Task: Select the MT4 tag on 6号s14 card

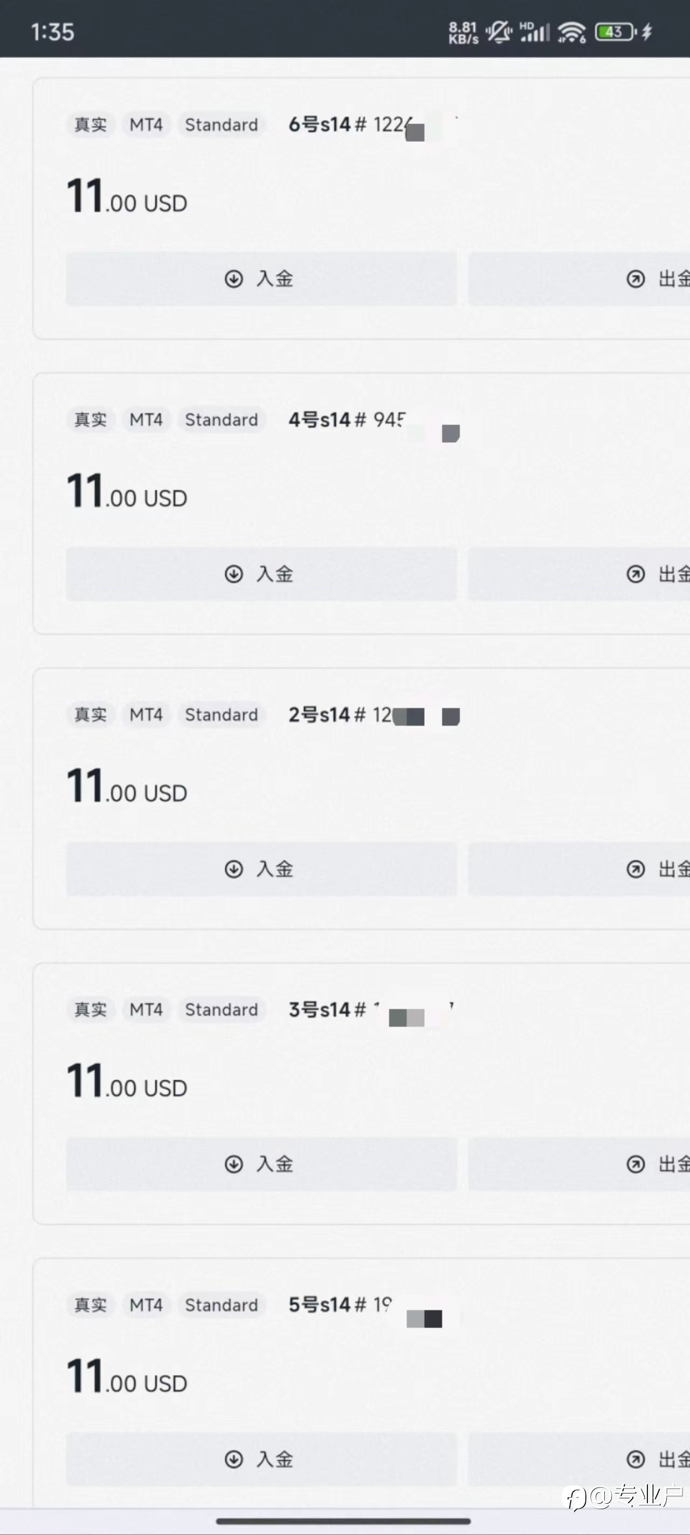Action: 146,125
